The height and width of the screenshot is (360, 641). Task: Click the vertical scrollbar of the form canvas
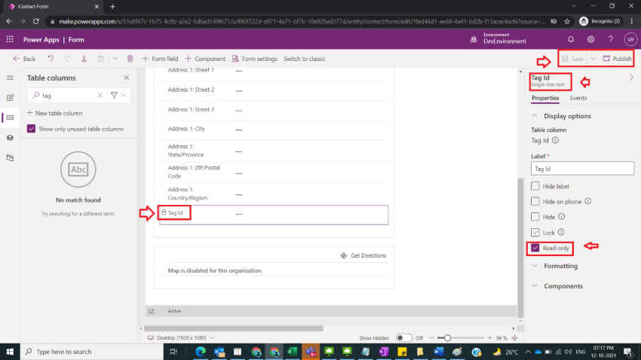tap(520, 247)
